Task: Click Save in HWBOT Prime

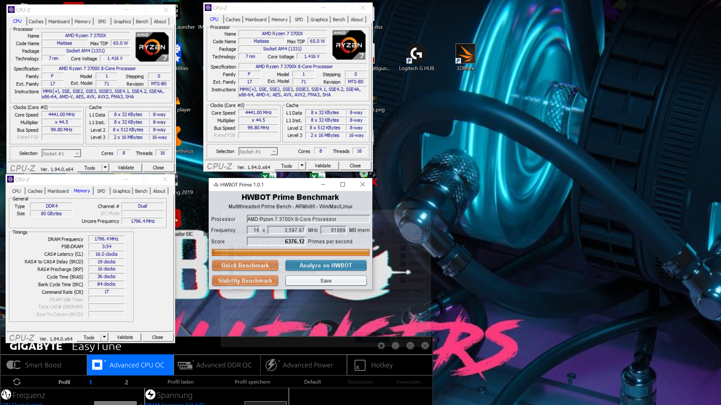Action: [326, 280]
